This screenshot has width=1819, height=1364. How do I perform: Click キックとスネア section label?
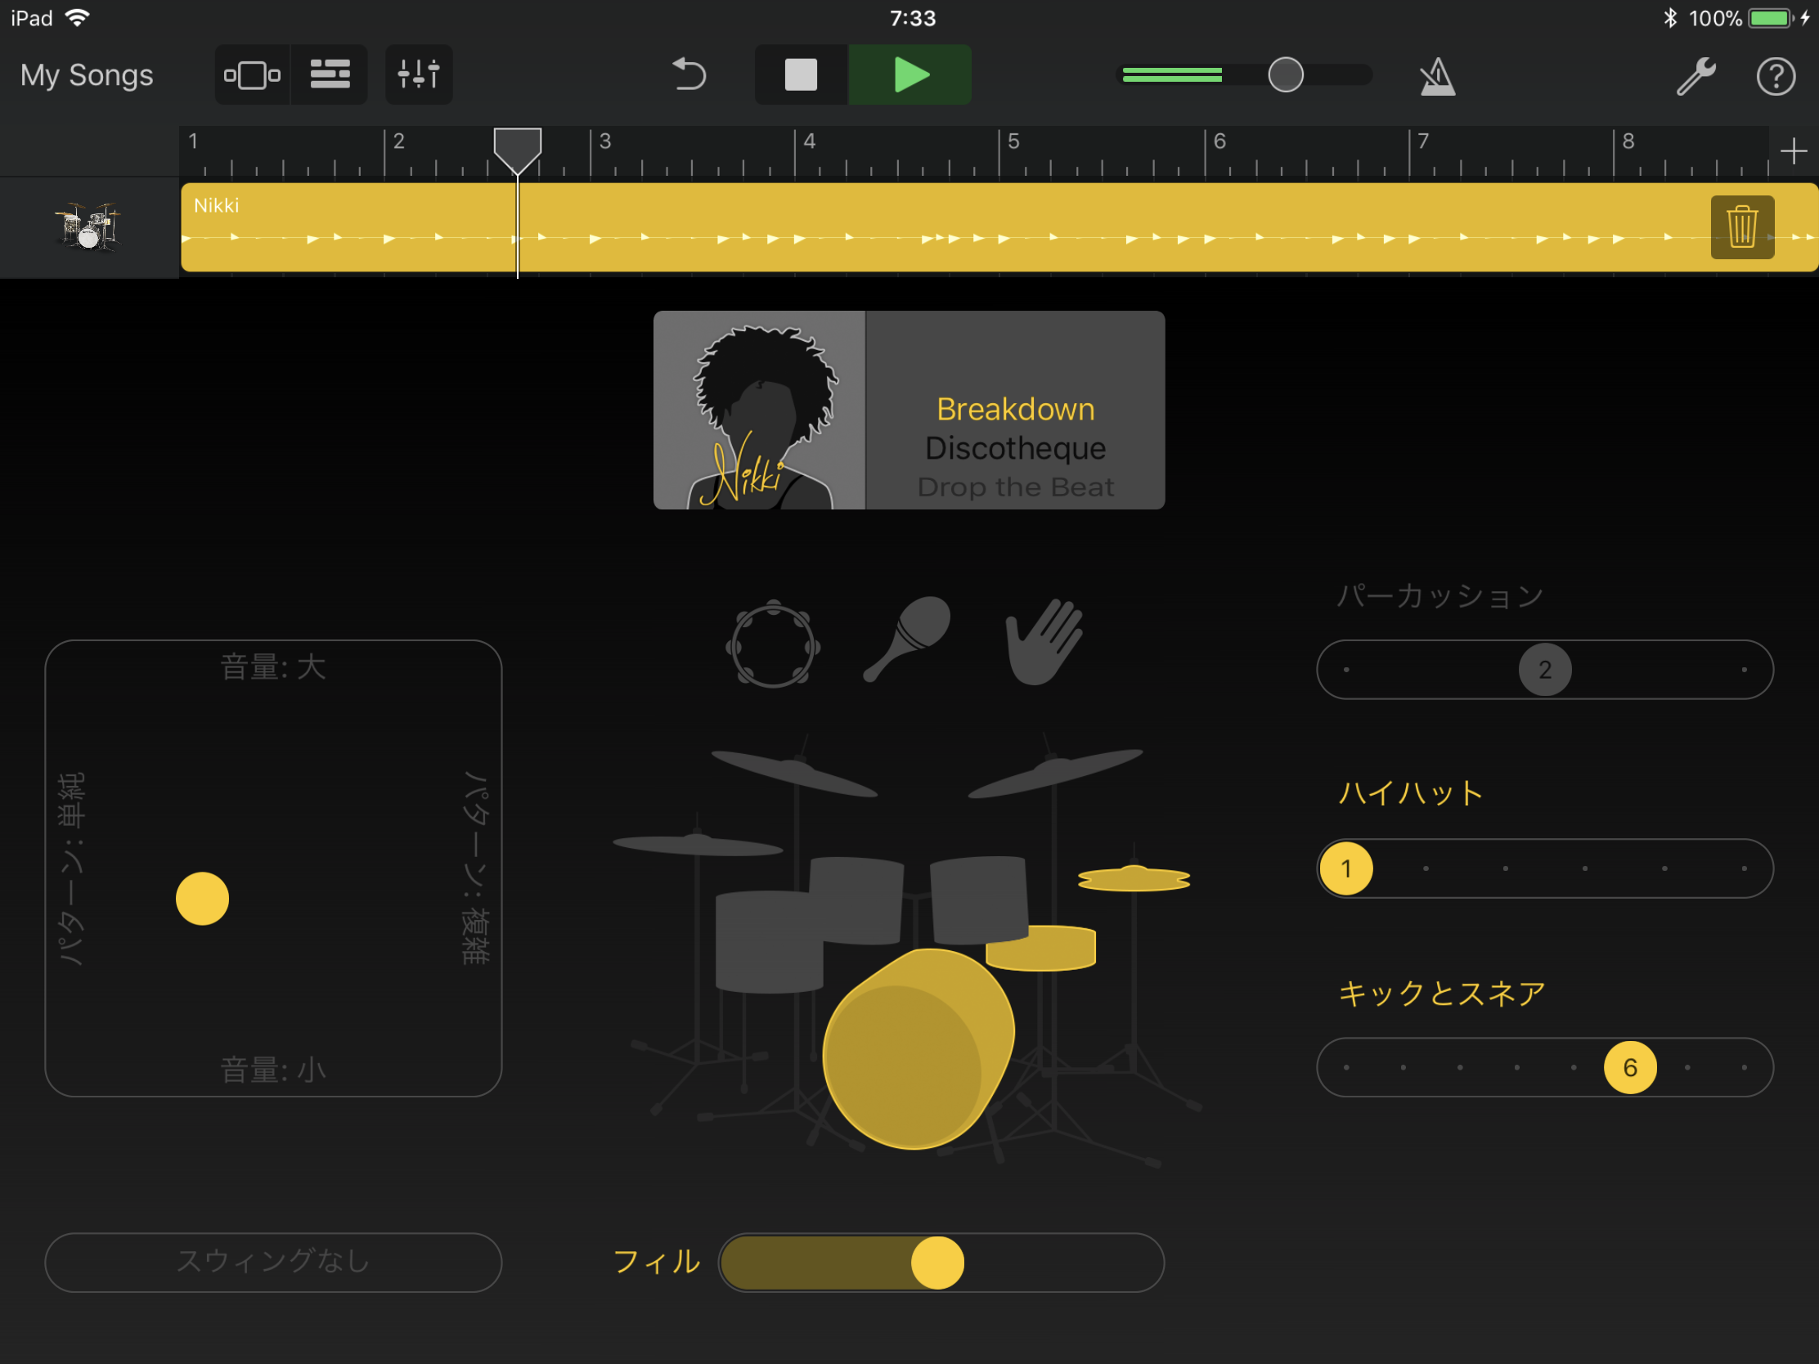[x=1443, y=994]
